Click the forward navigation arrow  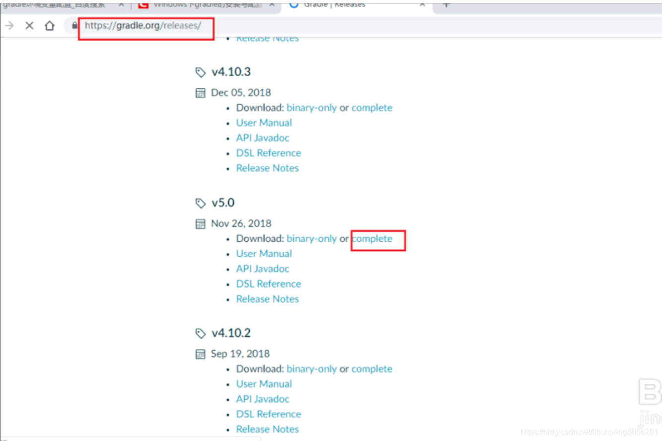(9, 25)
